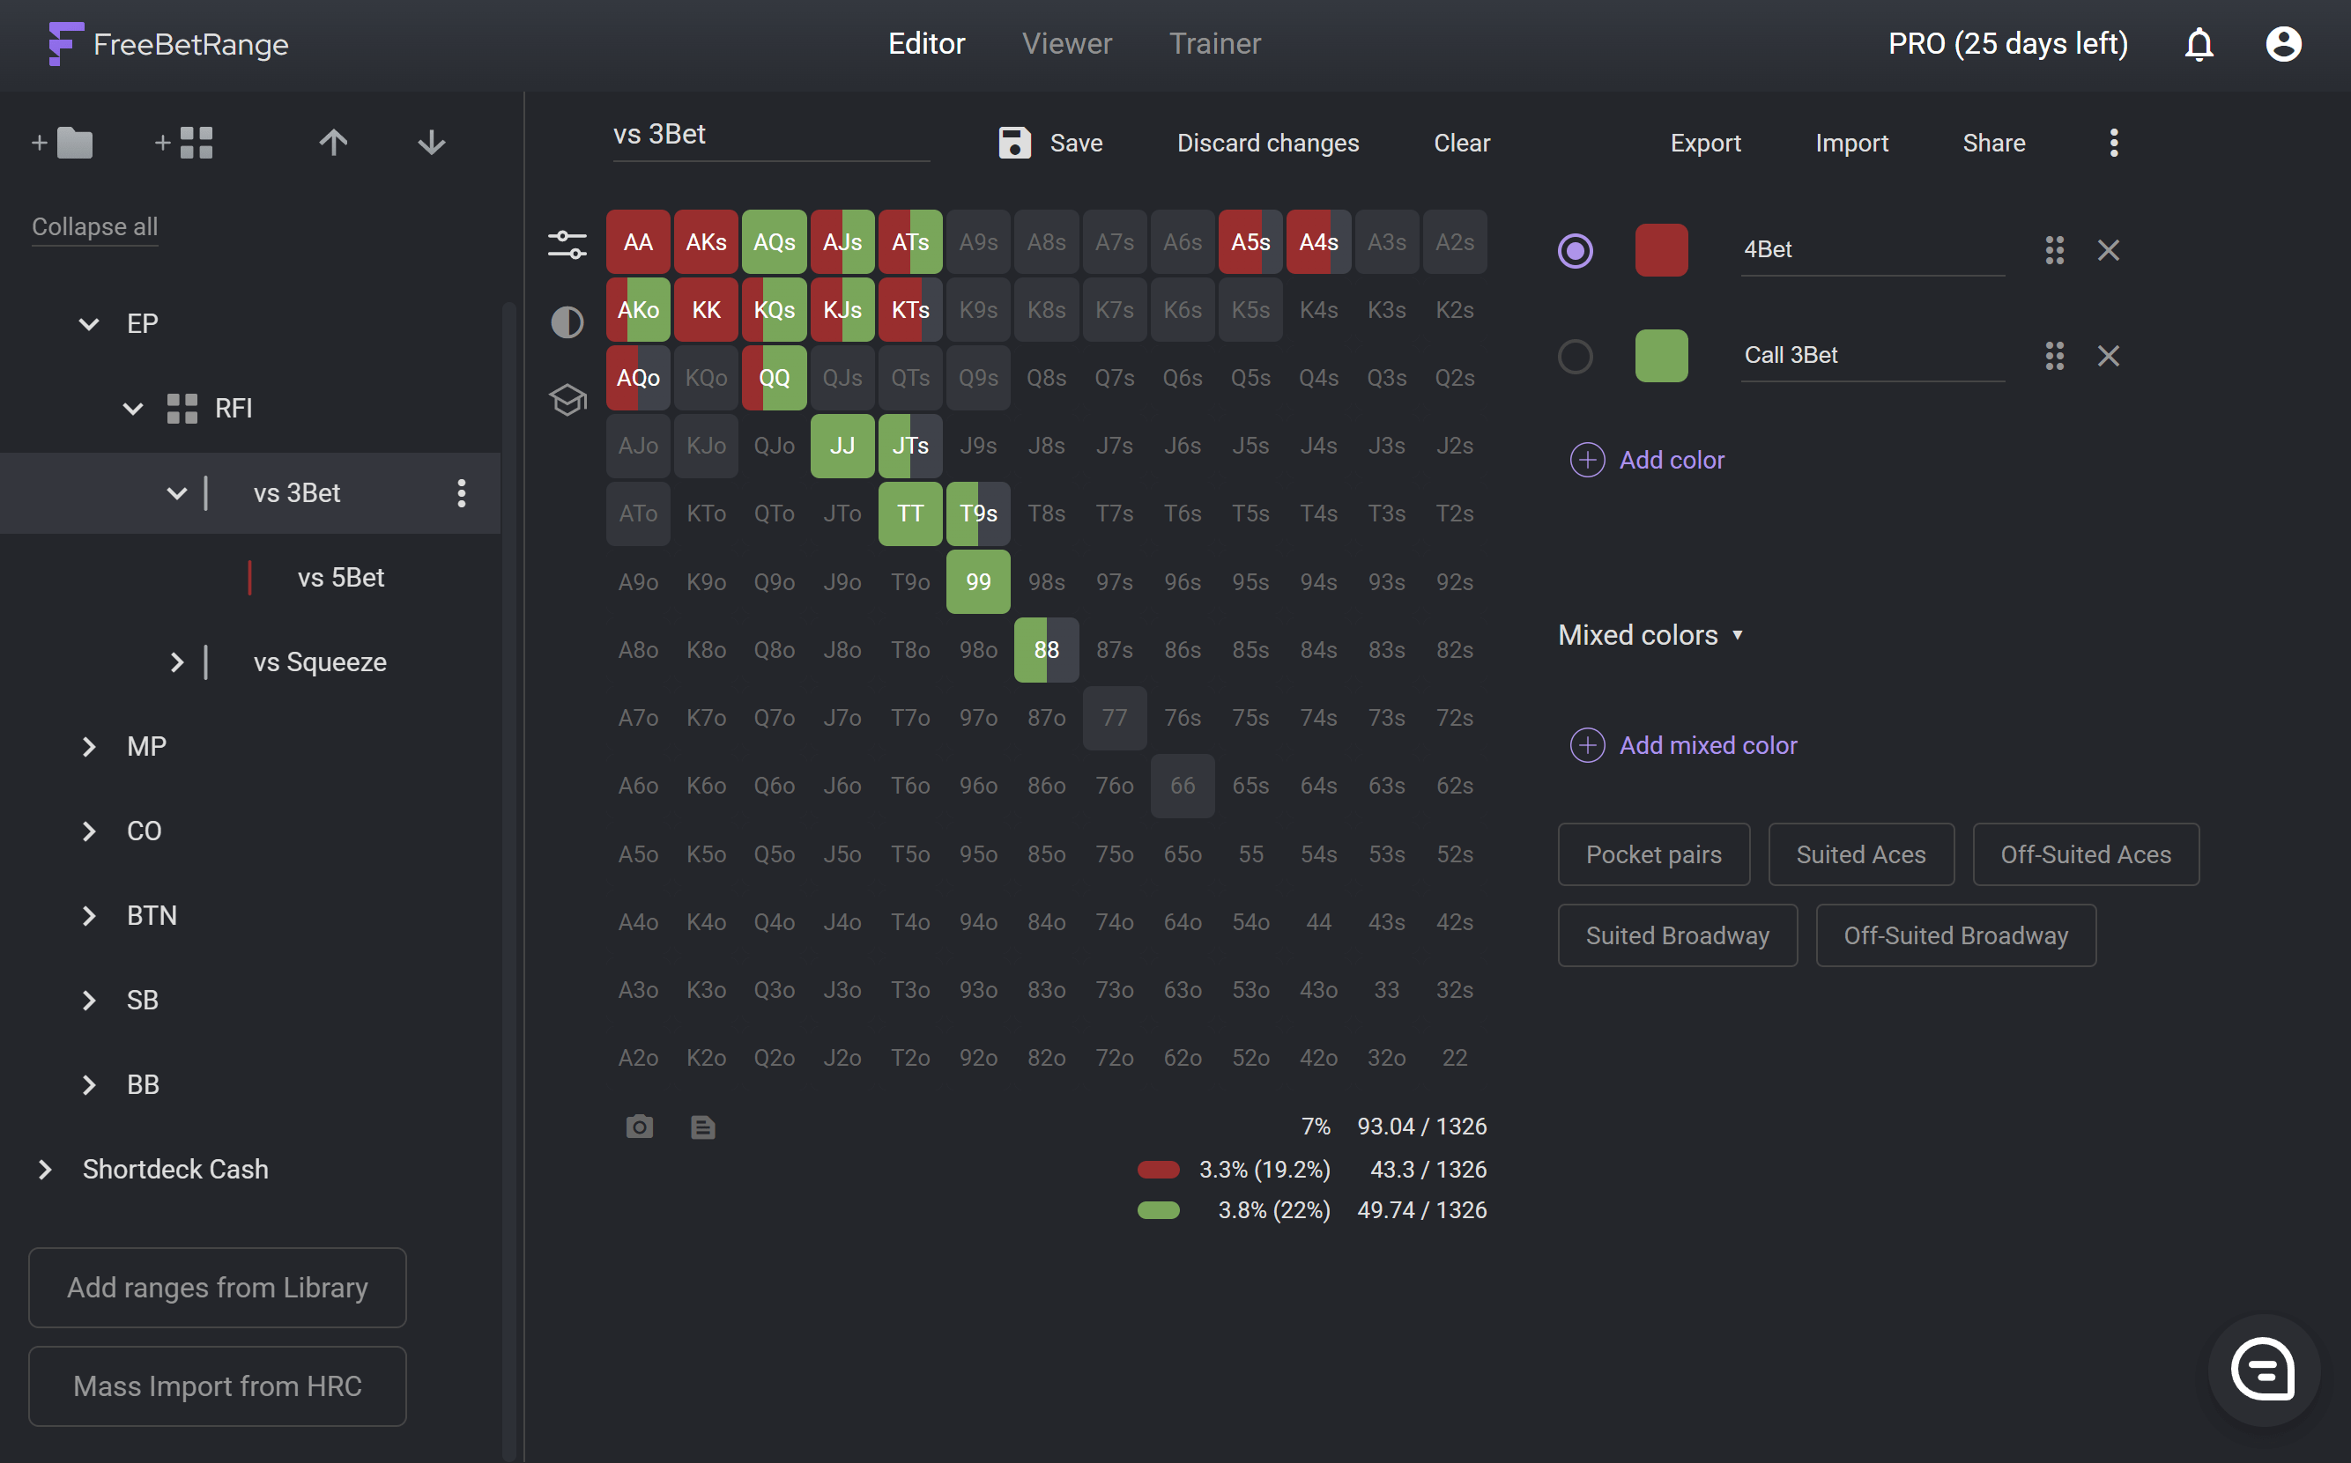2351x1463 pixels.
Task: Toggle the AKs hand cell
Action: coord(706,242)
